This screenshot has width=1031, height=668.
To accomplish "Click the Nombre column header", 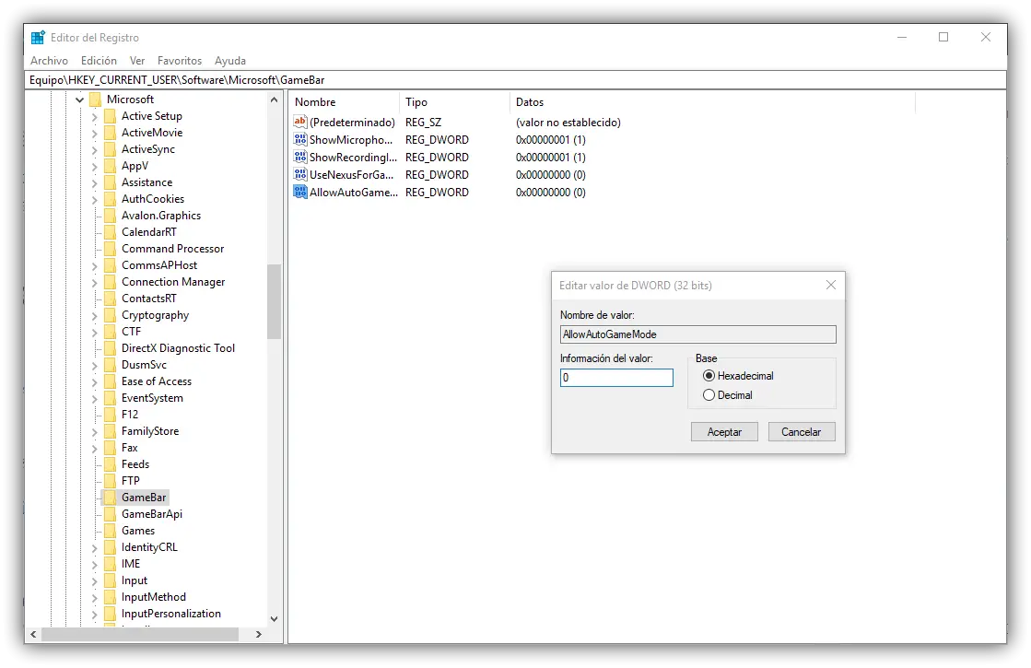I will (344, 102).
